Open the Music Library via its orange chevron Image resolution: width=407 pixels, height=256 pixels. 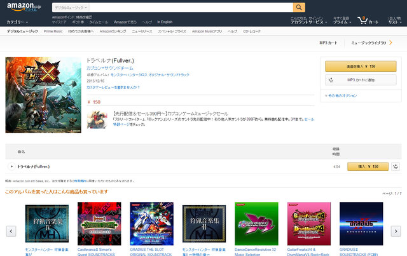[x=390, y=43]
